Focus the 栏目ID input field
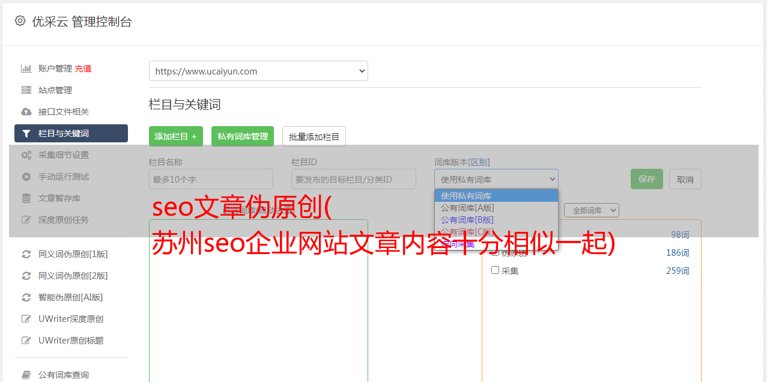Viewport: 767px width, 382px height. coord(354,179)
